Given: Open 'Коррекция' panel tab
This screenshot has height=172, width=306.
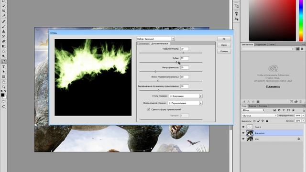Looking at the screenshot, I should (x=261, y=44).
